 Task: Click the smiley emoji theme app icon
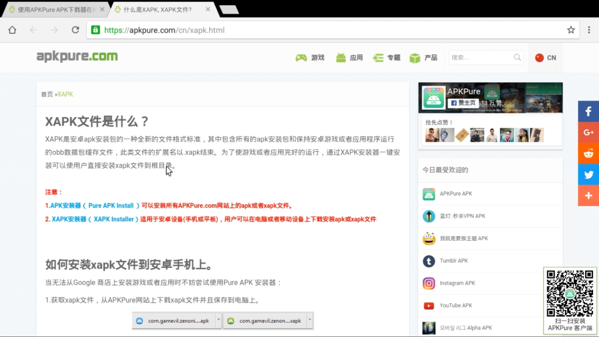(x=429, y=239)
